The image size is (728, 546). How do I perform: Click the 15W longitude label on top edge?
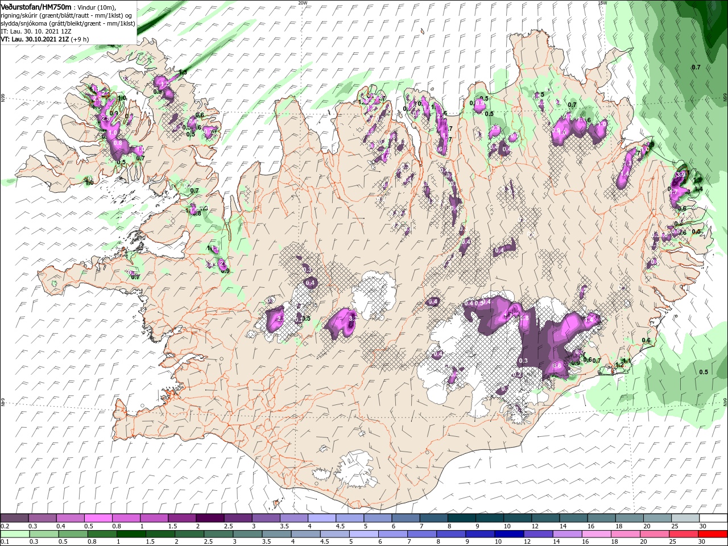(x=602, y=2)
